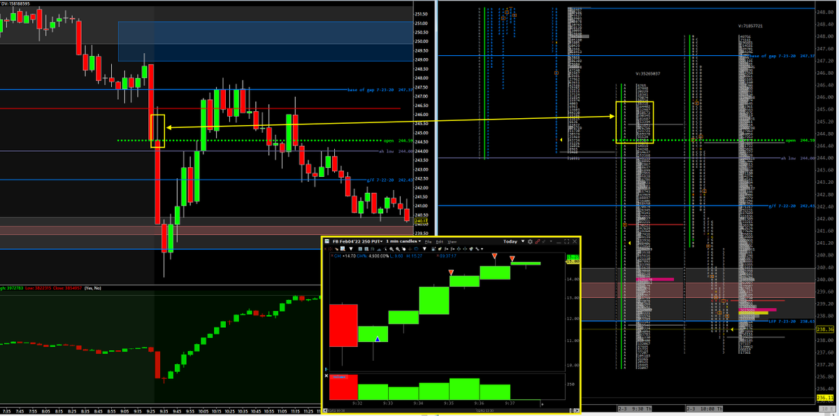Click the zoom-in magnifier in the option chart toolbar

392,249
